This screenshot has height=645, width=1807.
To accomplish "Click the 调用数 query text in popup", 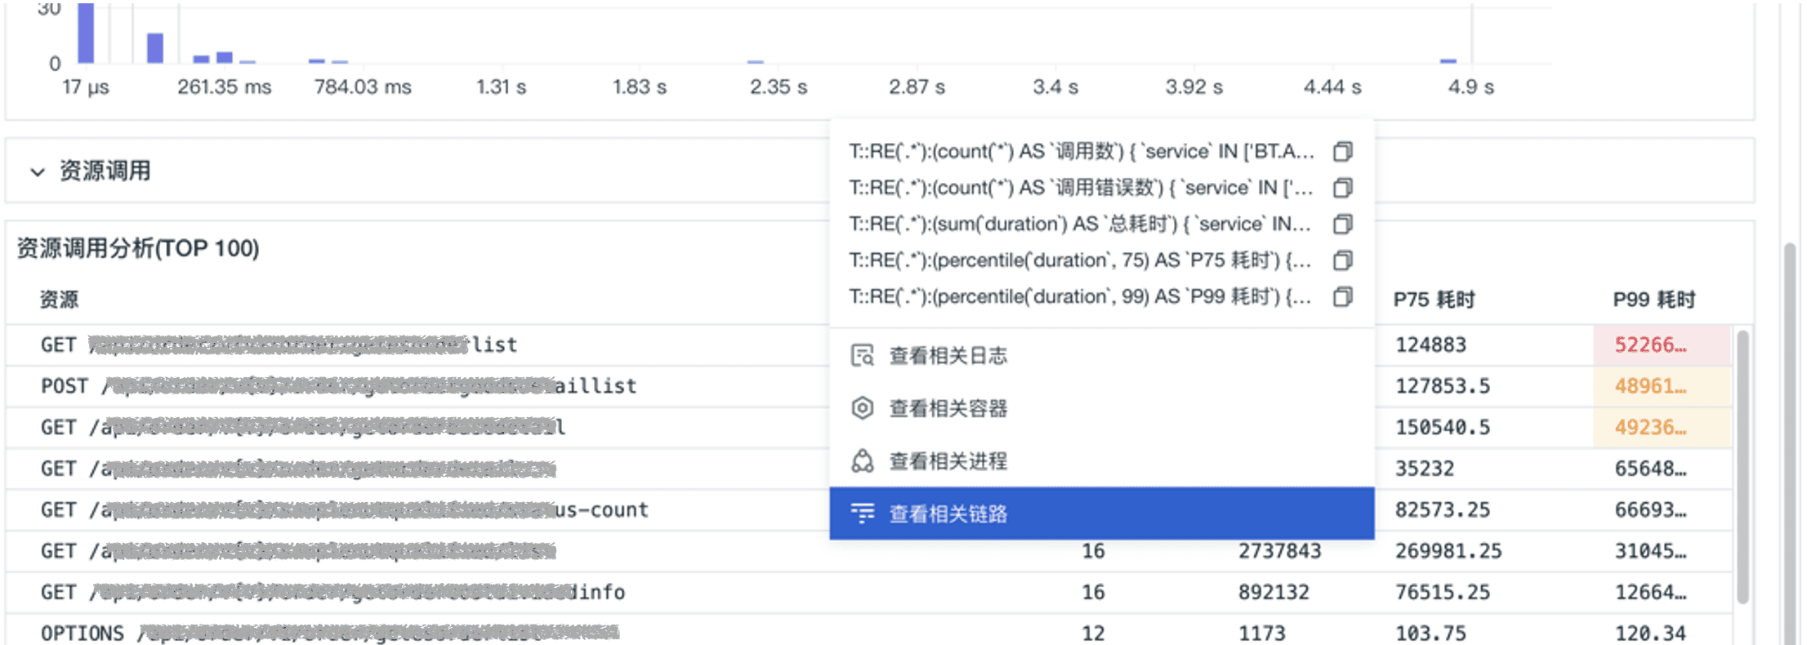I will [x=1081, y=151].
